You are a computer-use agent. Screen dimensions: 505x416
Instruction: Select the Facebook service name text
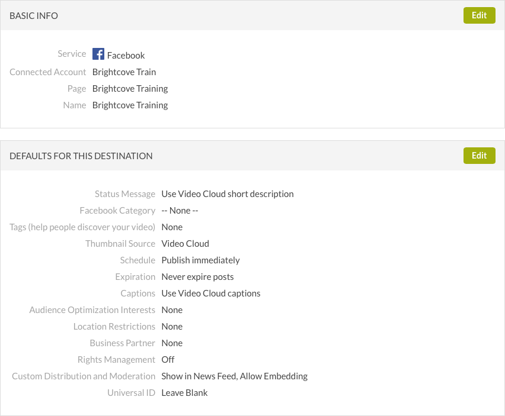click(126, 55)
